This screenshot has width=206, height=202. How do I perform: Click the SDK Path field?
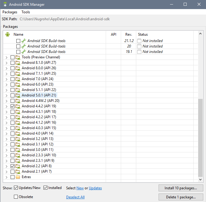[x=65, y=19]
